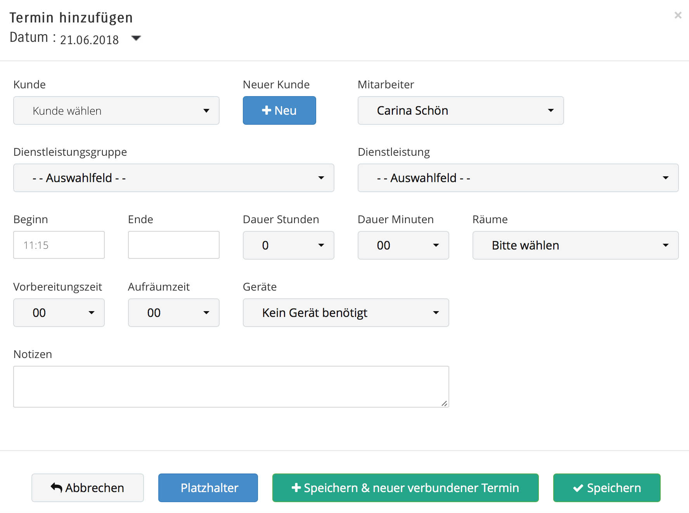
Task: Click the date 21.06.2018
Action: [89, 40]
